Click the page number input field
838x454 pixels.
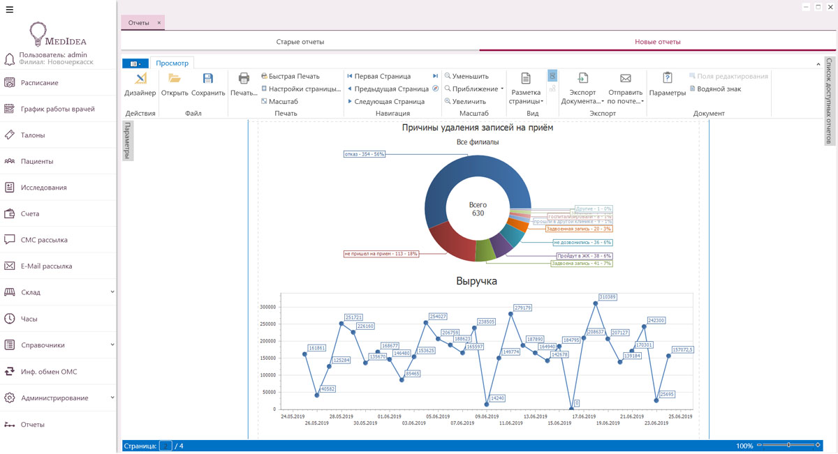(166, 446)
